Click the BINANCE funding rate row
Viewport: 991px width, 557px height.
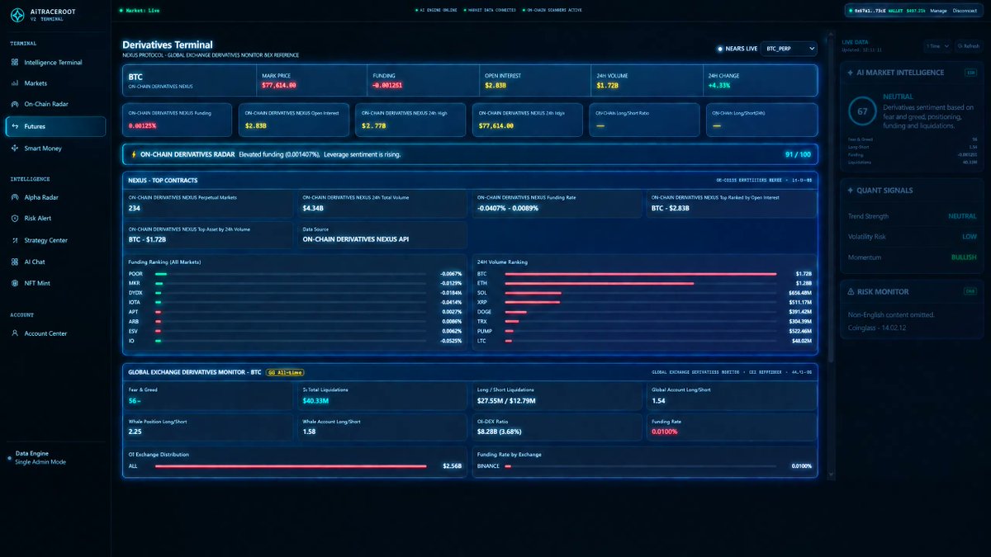coord(644,466)
